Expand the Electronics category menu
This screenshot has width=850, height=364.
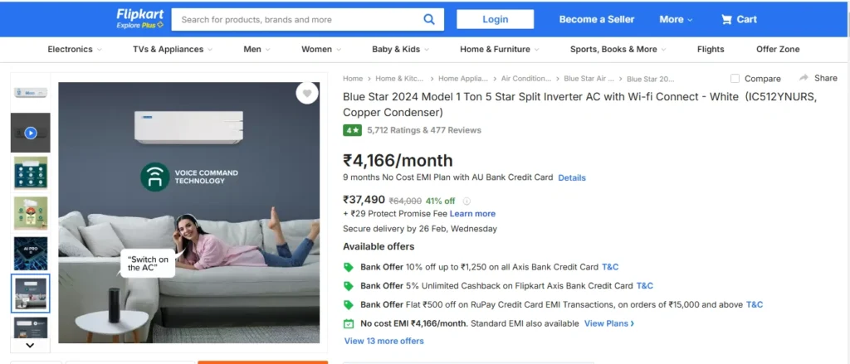(x=75, y=49)
